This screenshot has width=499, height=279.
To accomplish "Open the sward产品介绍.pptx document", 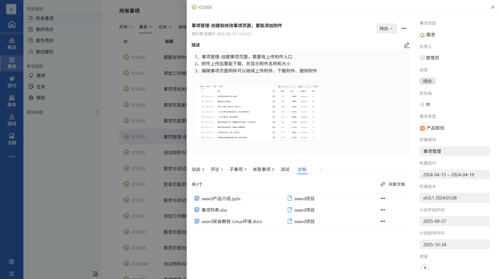I will point(221,198).
